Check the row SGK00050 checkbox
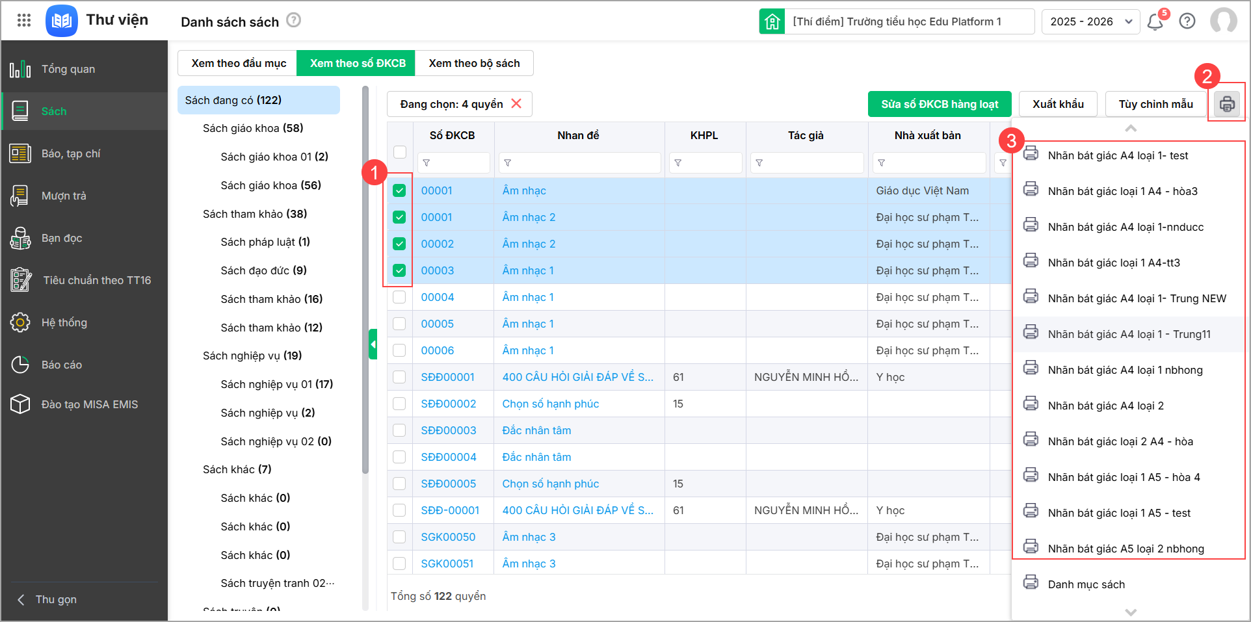The height and width of the screenshot is (622, 1251). pyautogui.click(x=399, y=537)
